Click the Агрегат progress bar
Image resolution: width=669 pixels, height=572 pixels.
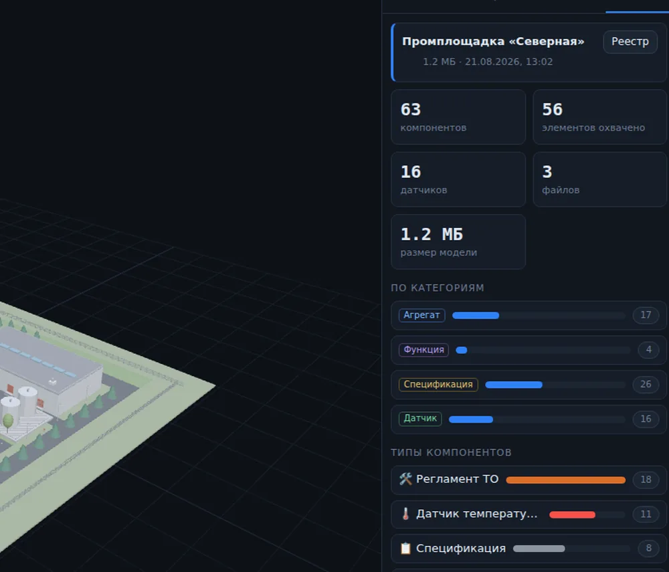coord(539,316)
